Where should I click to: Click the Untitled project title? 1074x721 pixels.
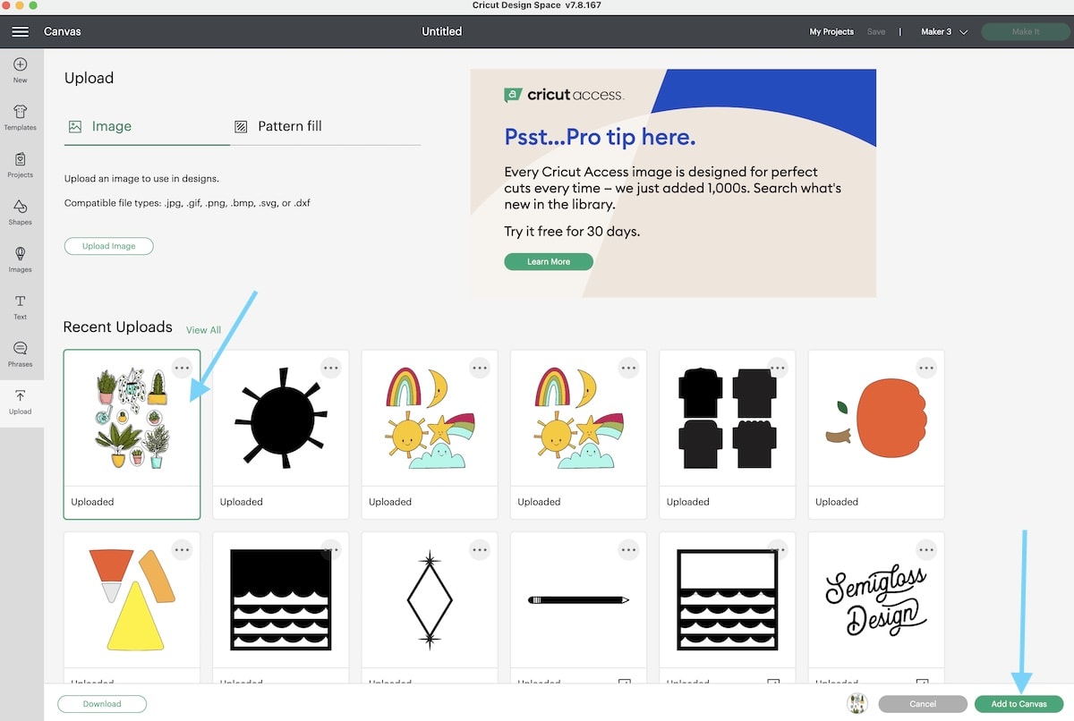[x=442, y=31]
